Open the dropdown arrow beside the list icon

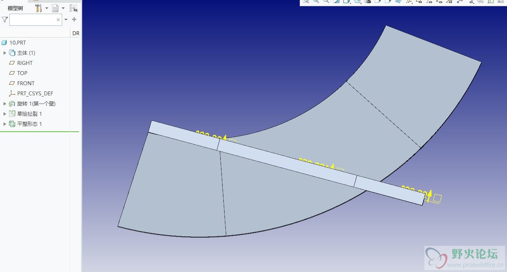click(x=63, y=8)
